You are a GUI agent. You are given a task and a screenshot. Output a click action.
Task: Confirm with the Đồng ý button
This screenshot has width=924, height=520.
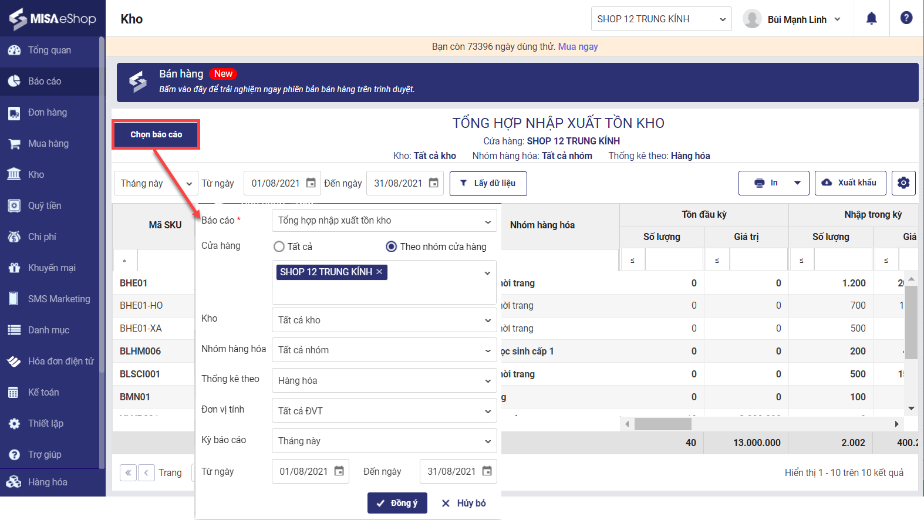[397, 503]
